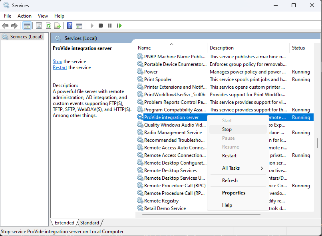
Task: Select the Help question mark toolbar icon
Action: pos(69,26)
